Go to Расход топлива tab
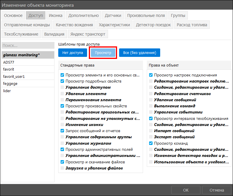Screen dimensions: 233x196 (x=192, y=25)
